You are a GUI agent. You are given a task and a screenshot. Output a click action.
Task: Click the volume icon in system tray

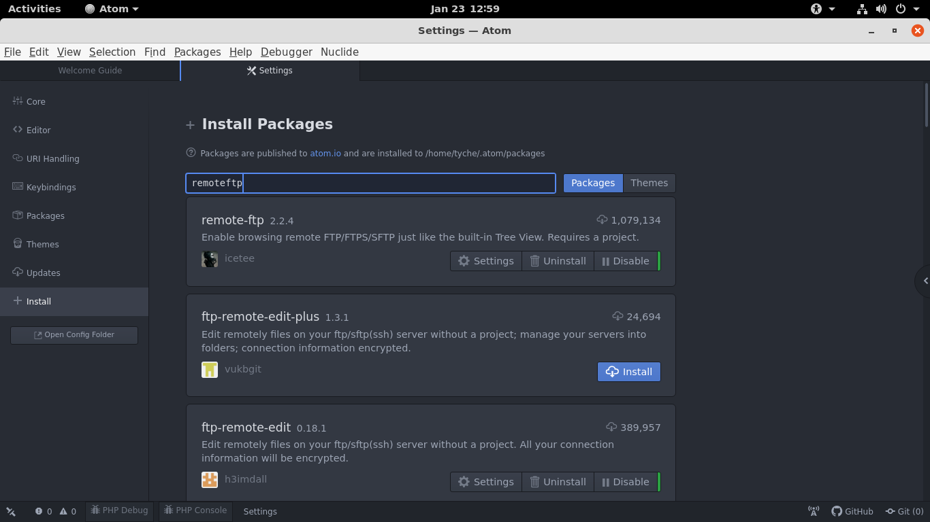[x=881, y=9]
